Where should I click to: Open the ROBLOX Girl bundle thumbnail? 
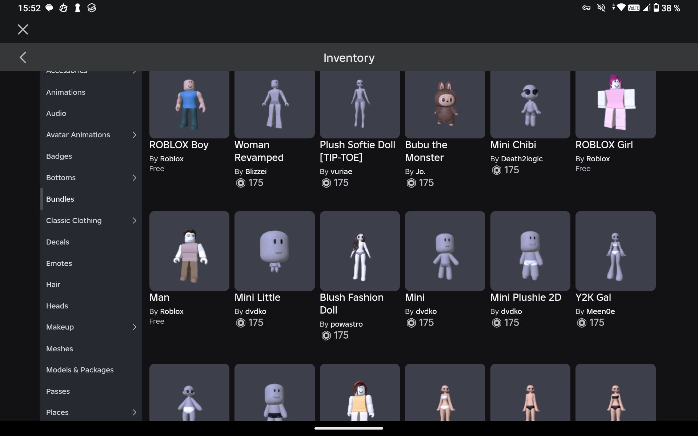[x=615, y=105]
